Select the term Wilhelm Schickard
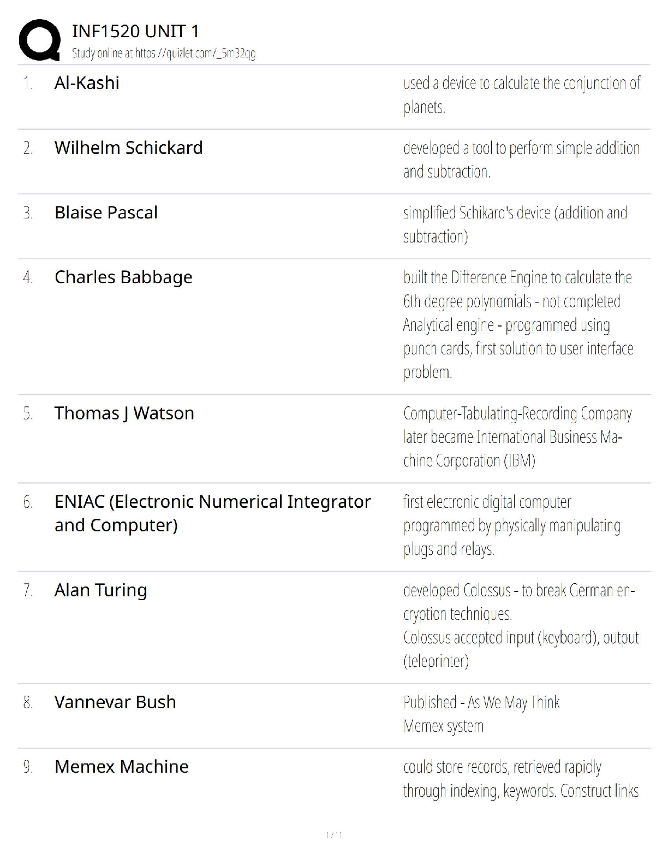 pos(128,148)
